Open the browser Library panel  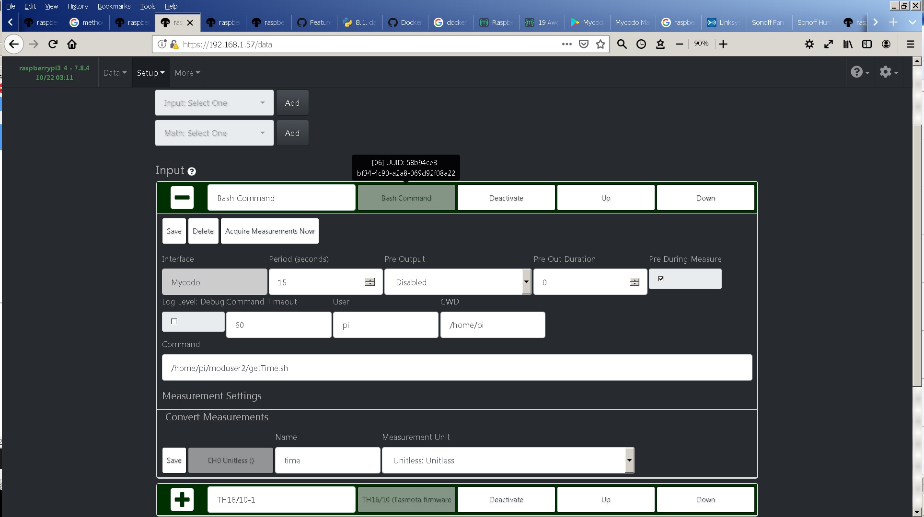tap(847, 44)
